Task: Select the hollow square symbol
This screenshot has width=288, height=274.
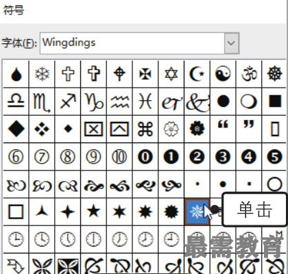Action: click(x=16, y=212)
